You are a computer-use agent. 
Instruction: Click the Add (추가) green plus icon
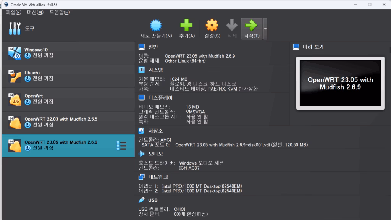pos(186,26)
